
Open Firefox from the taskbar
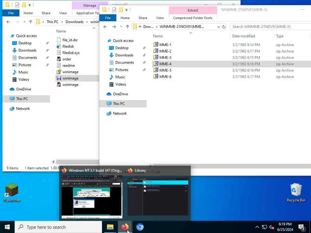[x=125, y=227]
